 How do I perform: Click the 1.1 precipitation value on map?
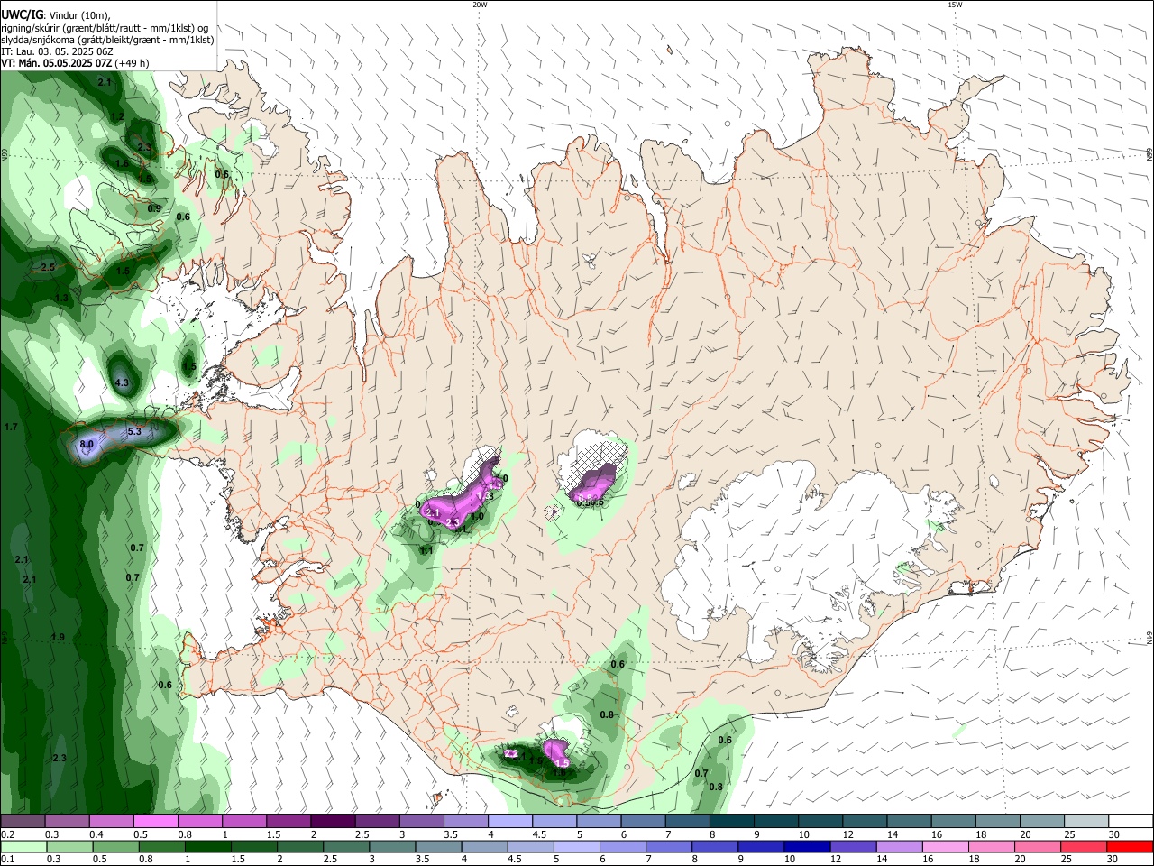point(426,550)
